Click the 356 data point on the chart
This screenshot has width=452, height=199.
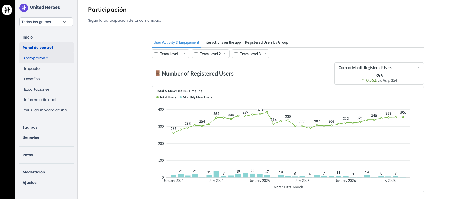pos(403,117)
